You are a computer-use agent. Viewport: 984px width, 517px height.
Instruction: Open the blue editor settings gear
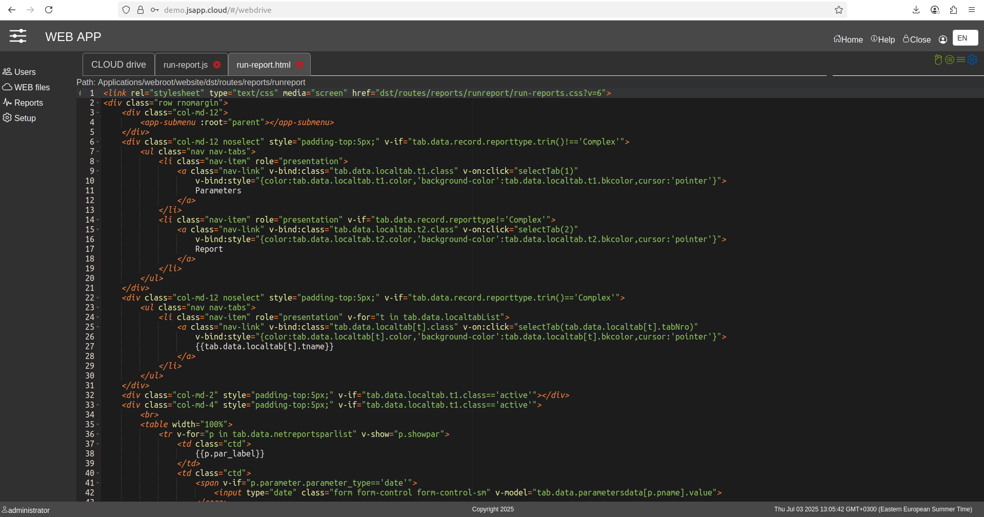click(972, 59)
